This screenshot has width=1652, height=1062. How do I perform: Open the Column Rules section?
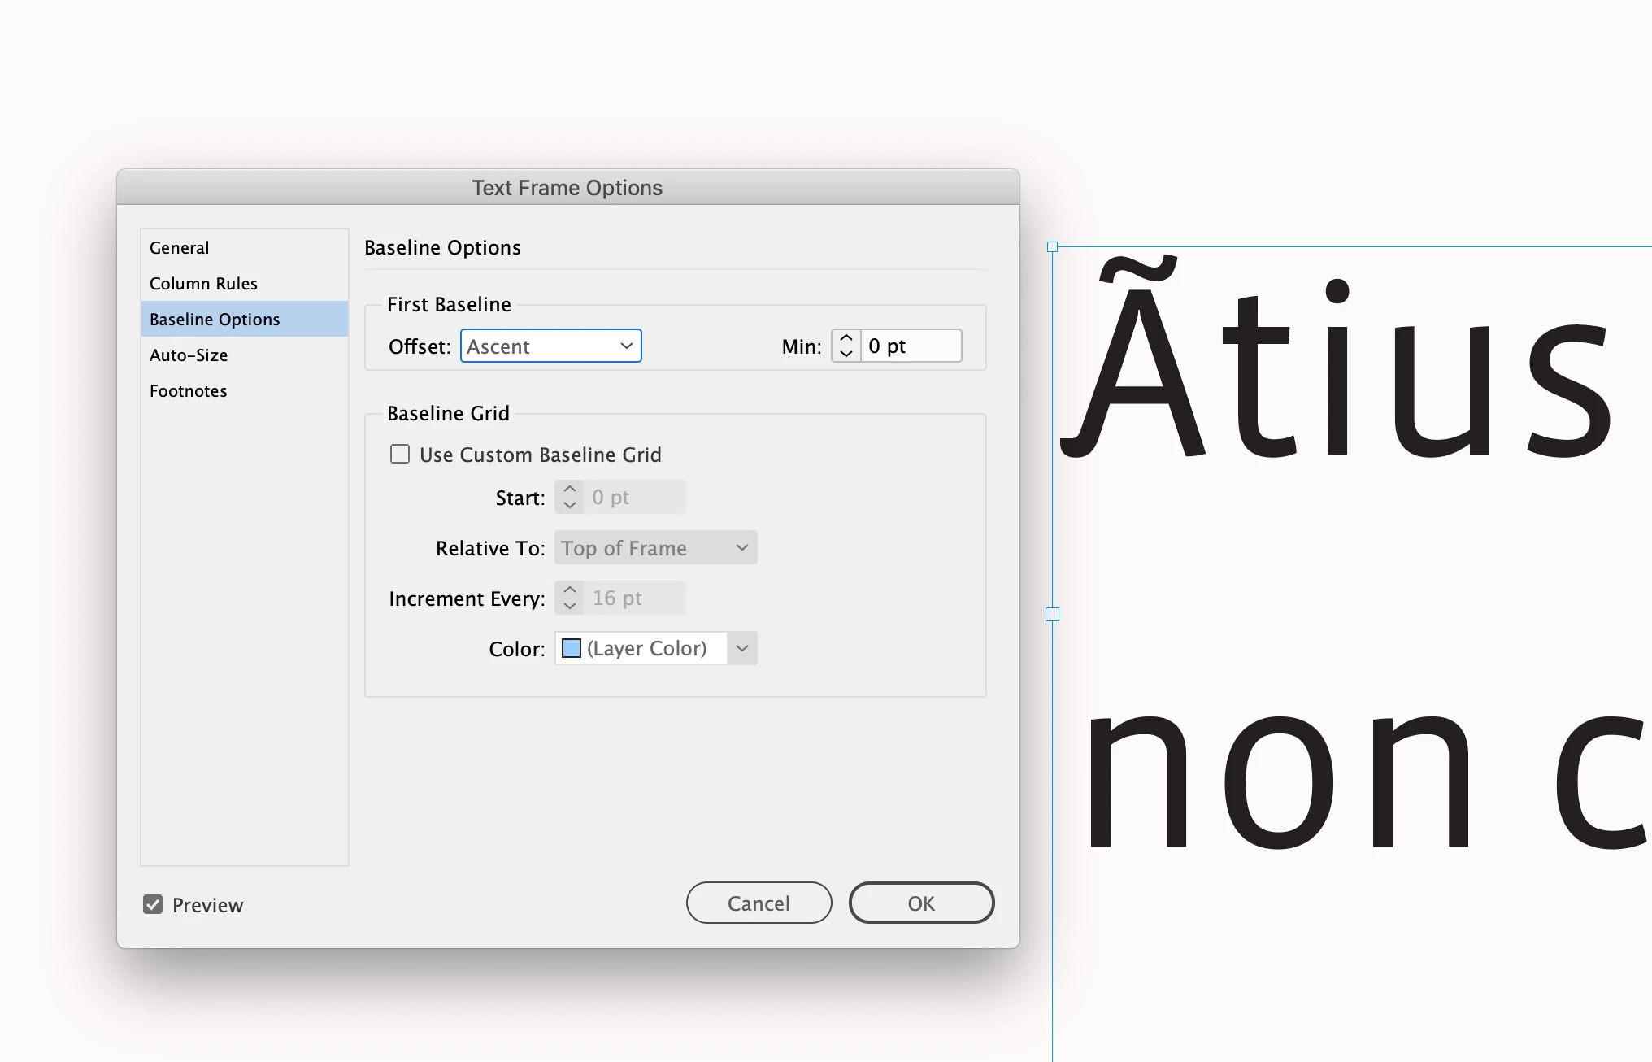(x=203, y=284)
